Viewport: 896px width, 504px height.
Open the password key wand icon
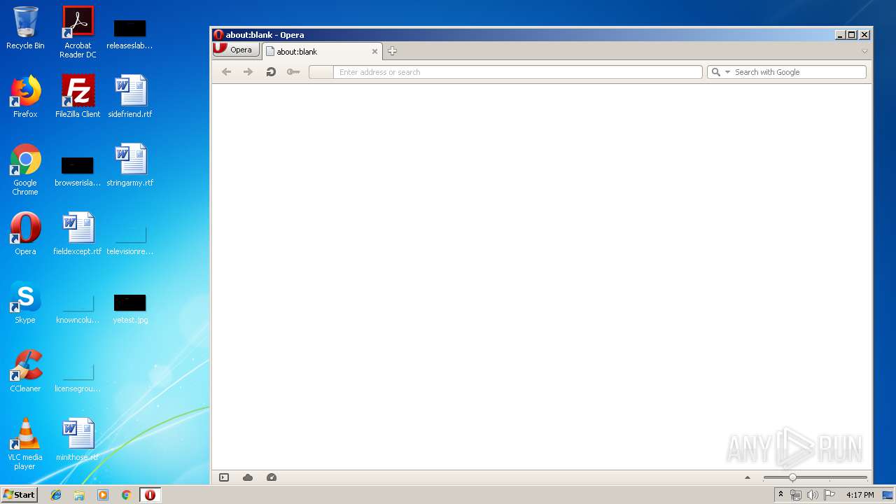[x=293, y=72]
